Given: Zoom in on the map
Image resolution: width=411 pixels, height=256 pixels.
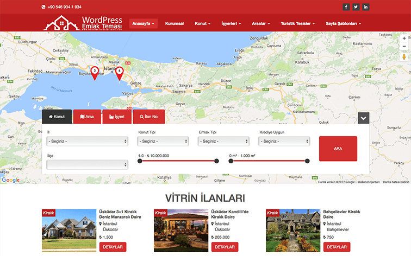Looking at the screenshot, I should click(x=404, y=38).
